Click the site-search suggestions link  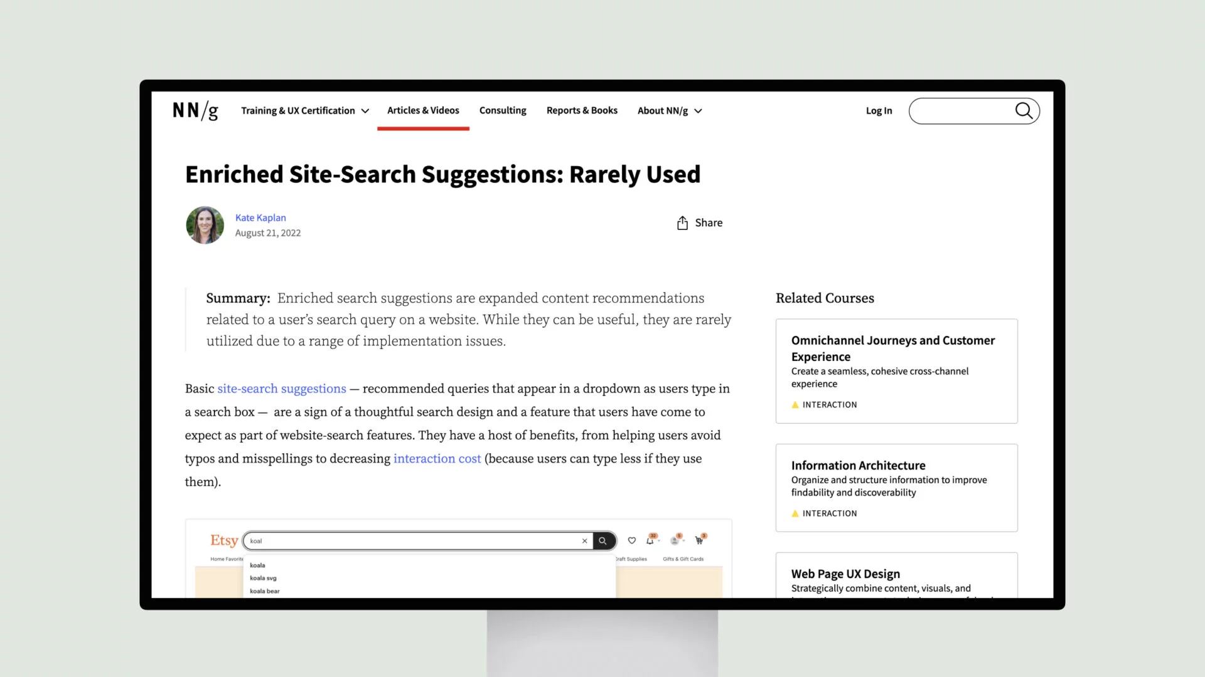tap(281, 389)
